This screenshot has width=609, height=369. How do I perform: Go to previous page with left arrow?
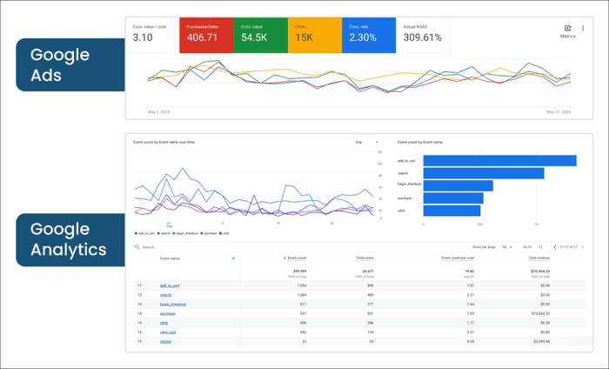[x=555, y=247]
